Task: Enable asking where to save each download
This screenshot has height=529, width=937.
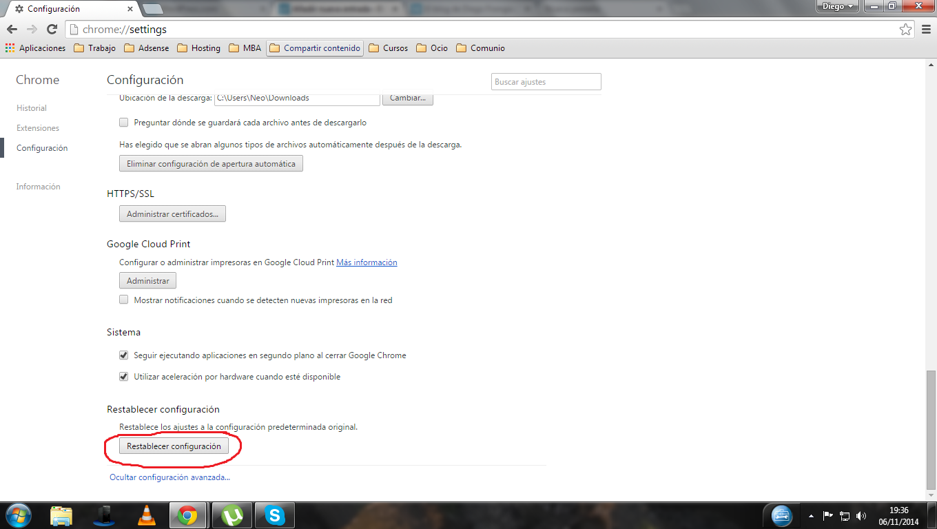Action: click(x=124, y=123)
